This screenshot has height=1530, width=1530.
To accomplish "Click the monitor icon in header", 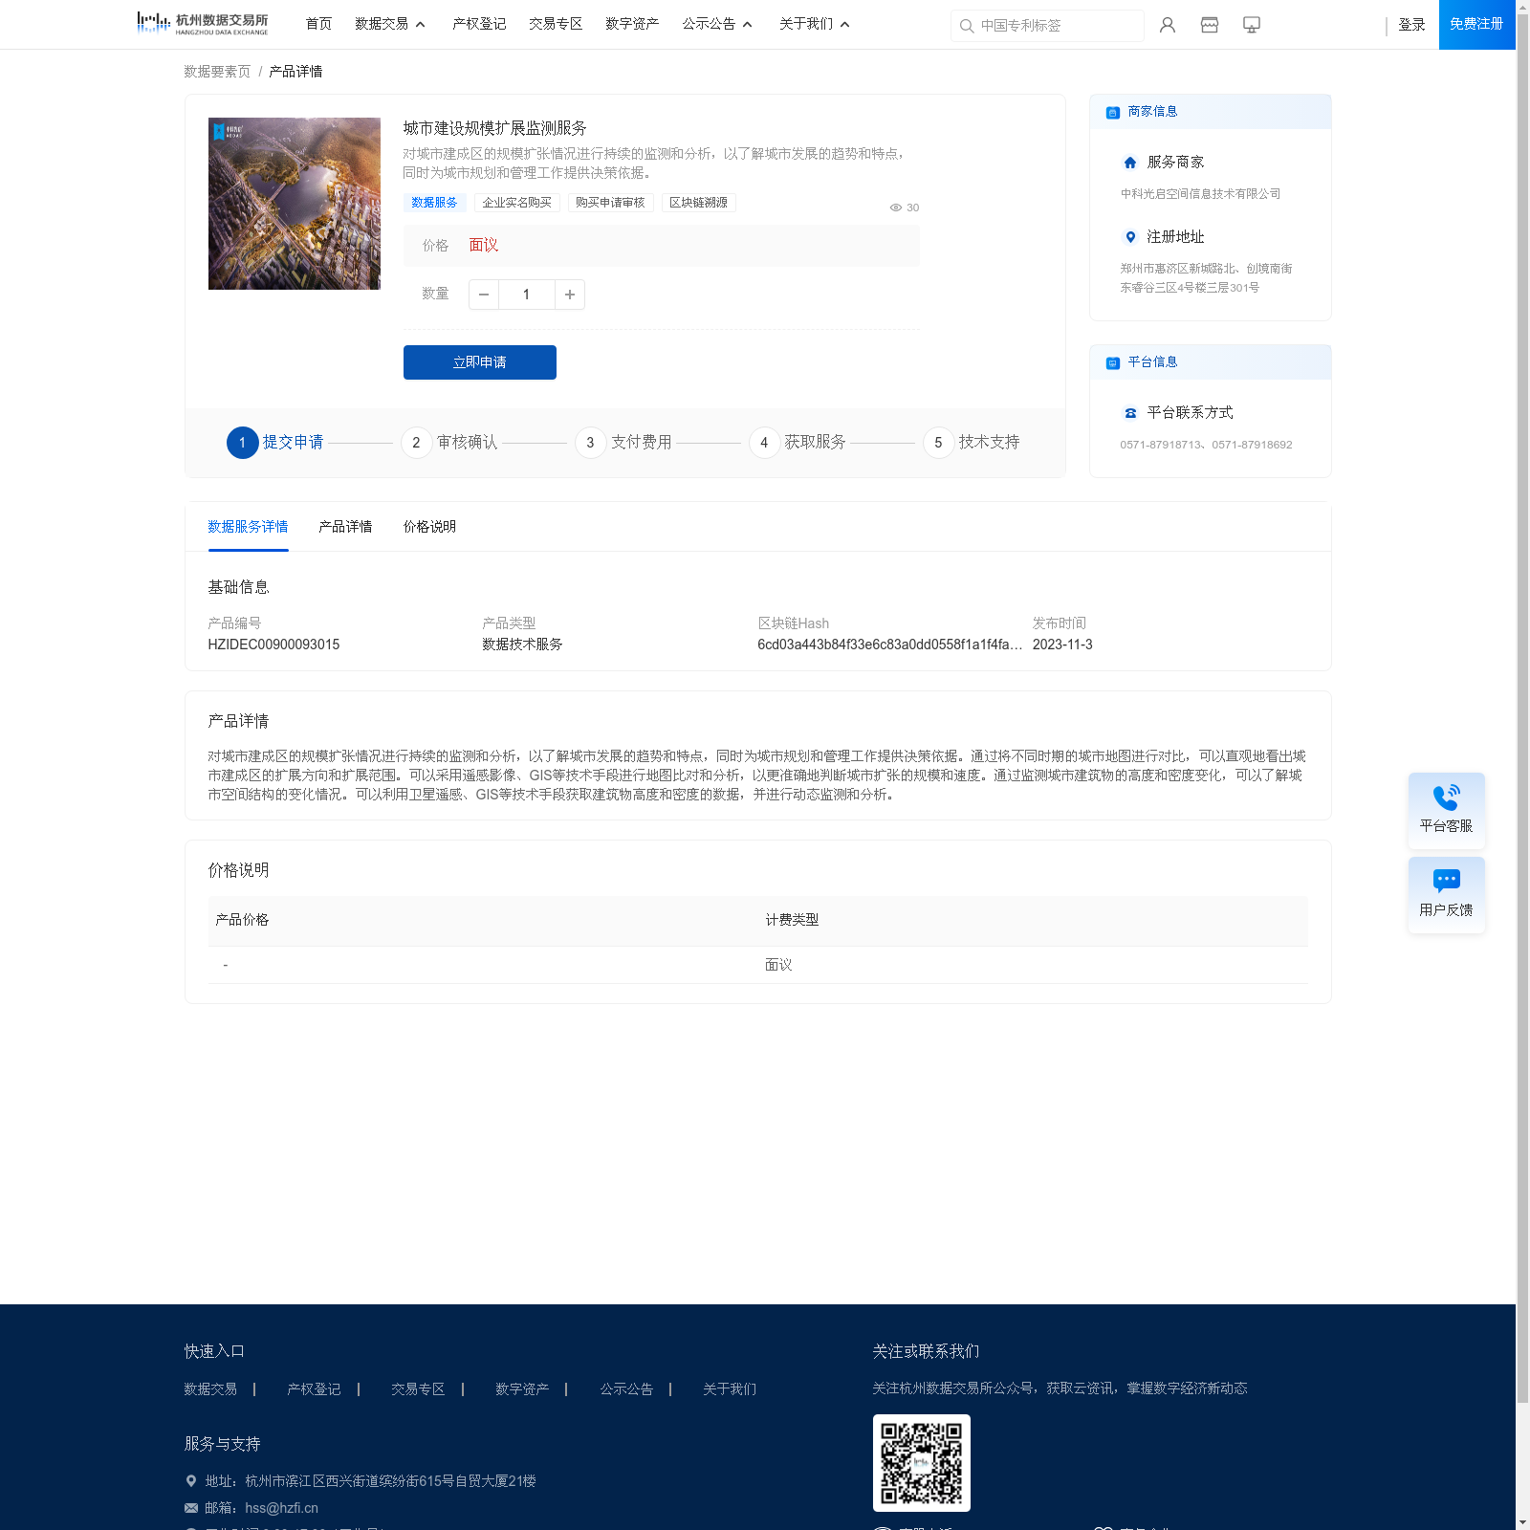I will [1252, 25].
